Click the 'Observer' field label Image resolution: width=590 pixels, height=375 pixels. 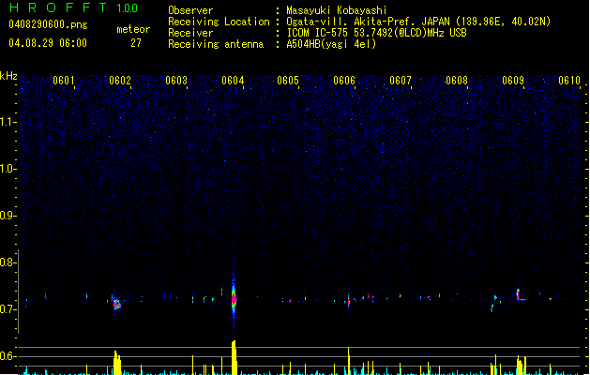[x=190, y=10]
